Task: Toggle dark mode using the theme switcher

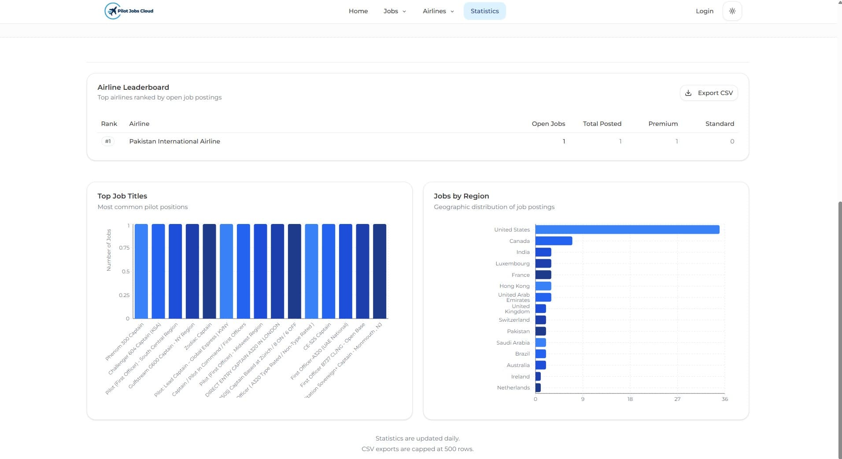Action: (732, 11)
